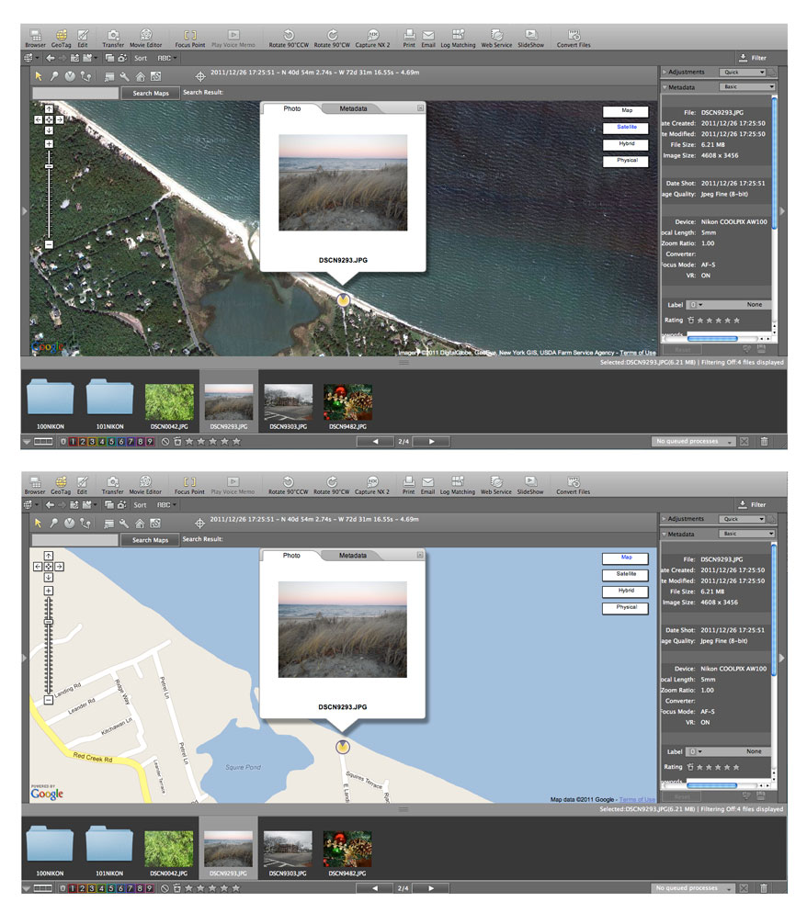The height and width of the screenshot is (913, 807).
Task: Open the Quick dropdown in upper satellite-view window
Action: 742,73
